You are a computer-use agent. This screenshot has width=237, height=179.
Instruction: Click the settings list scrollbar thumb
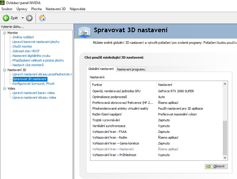tap(225, 138)
